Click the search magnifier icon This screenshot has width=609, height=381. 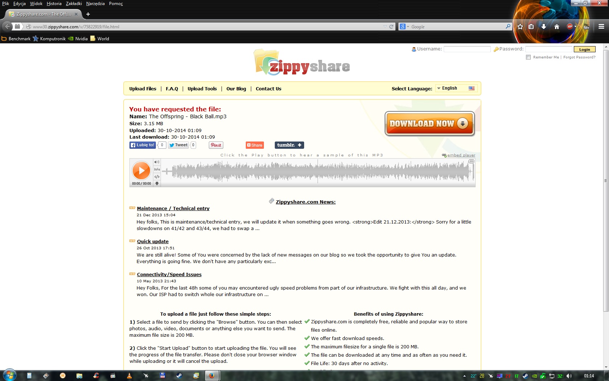point(508,26)
